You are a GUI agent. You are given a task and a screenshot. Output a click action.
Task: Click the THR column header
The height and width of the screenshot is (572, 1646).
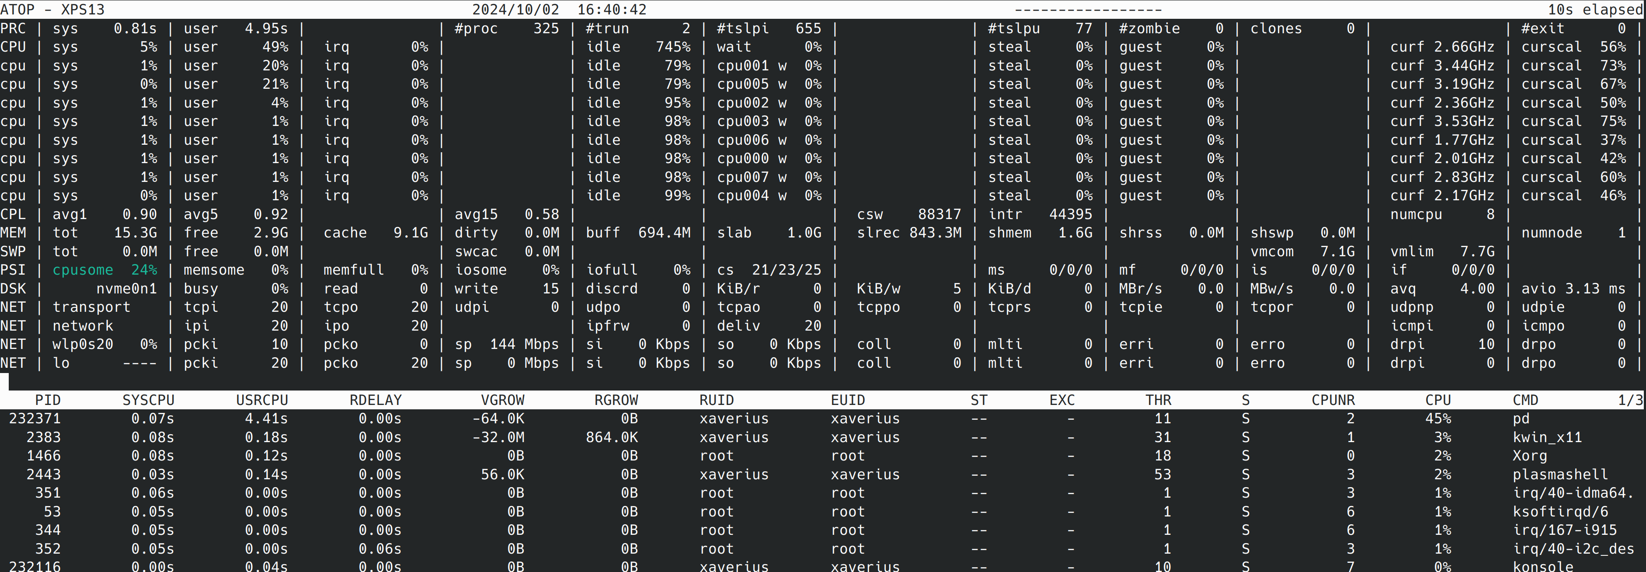tap(1159, 400)
